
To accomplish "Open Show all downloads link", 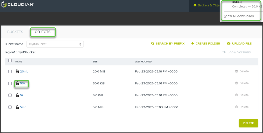I will 239,16.
